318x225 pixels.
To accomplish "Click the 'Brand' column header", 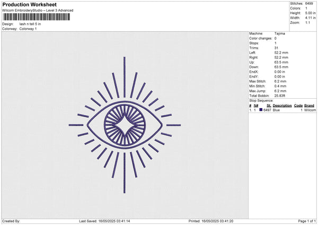I will 309,106.
